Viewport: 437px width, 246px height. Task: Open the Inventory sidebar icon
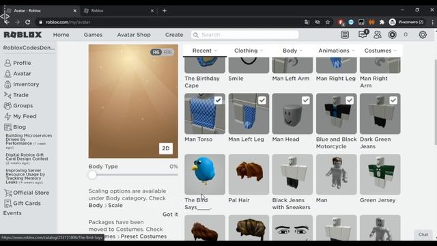(x=8, y=84)
